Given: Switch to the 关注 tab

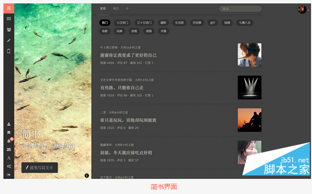Looking at the screenshot, I should [116, 9].
